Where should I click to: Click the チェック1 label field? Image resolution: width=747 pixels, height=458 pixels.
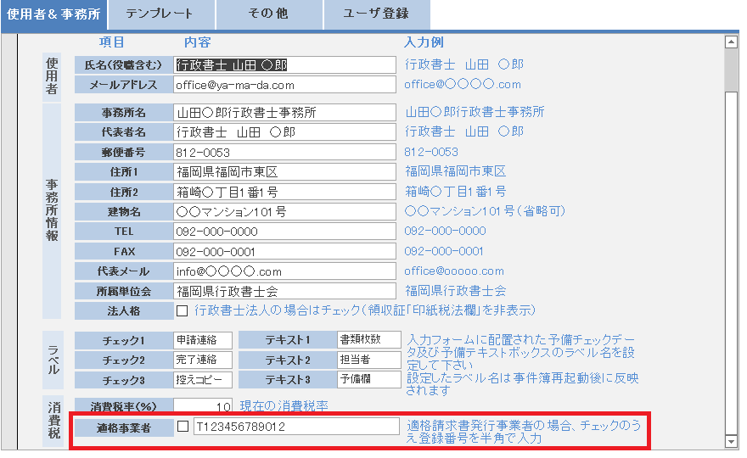[202, 340]
